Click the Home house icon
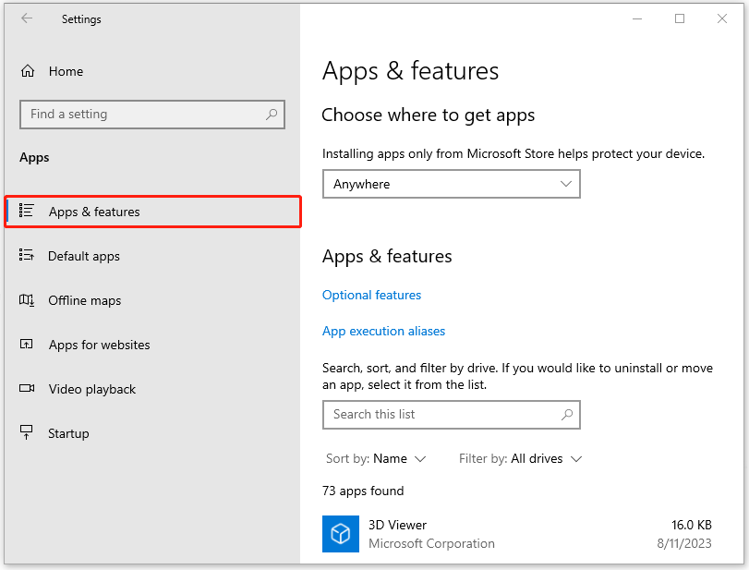The height and width of the screenshot is (570, 749). point(27,71)
